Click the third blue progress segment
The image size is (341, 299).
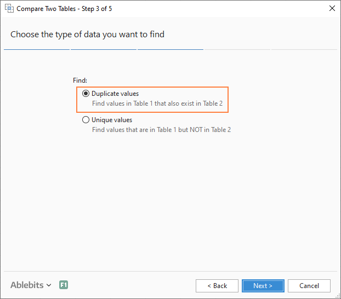click(170, 49)
